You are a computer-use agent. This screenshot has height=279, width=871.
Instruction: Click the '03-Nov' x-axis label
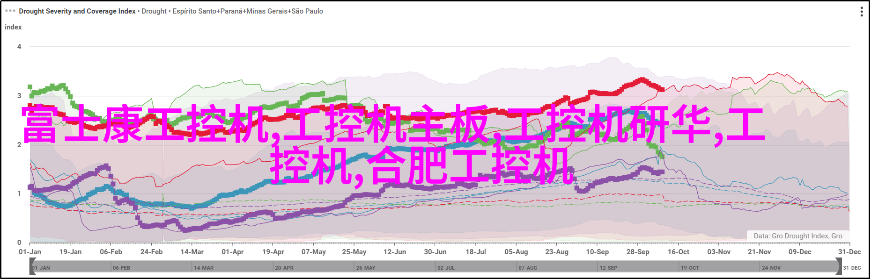719,252
